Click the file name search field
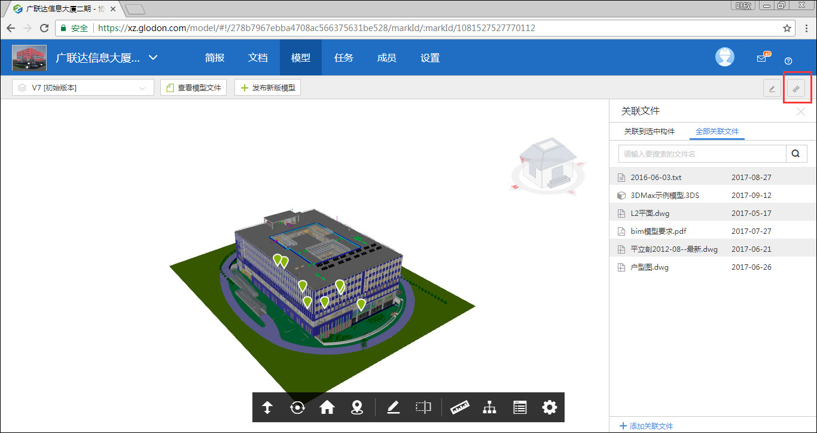This screenshot has height=433, width=817. tap(702, 154)
